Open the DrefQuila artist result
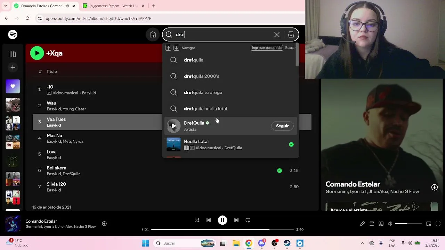 (x=230, y=126)
